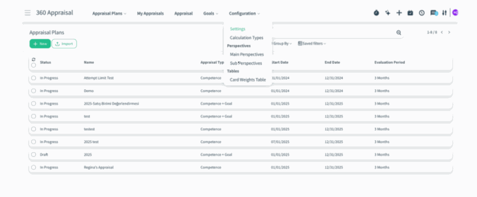Choose Calculation Types from Configuration menu
477x197 pixels.
246,38
